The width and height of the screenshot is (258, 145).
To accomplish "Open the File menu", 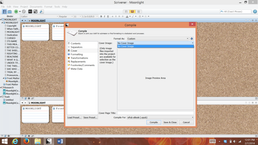I will tap(3, 7).
